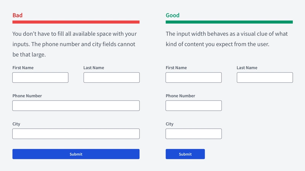The image size is (305, 171).
Task: Click the City label in Good form
Action: 169,124
